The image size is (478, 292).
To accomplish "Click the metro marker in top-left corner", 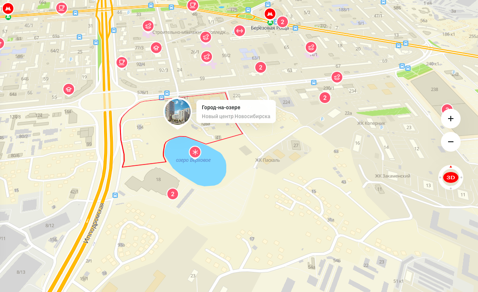I will [x=8, y=9].
